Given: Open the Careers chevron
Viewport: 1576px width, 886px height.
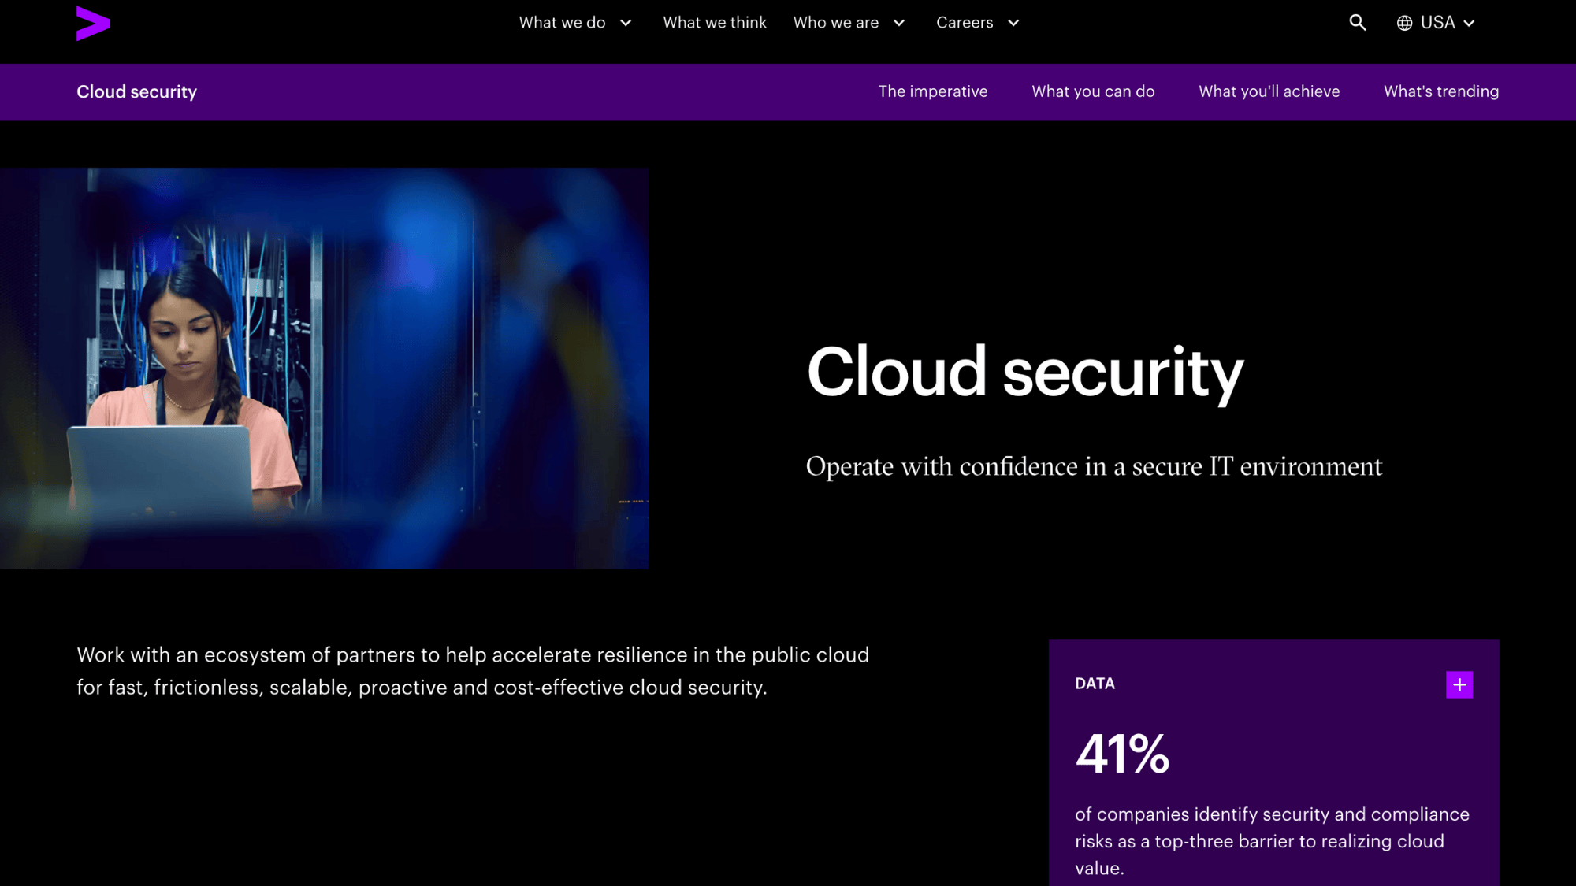Looking at the screenshot, I should coord(1013,23).
